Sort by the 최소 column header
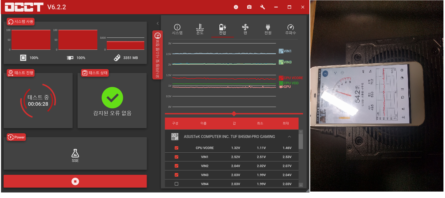The width and height of the screenshot is (445, 198). [260, 123]
